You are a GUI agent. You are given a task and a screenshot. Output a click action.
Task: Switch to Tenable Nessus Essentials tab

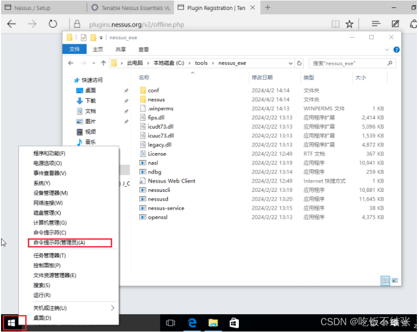tap(131, 8)
